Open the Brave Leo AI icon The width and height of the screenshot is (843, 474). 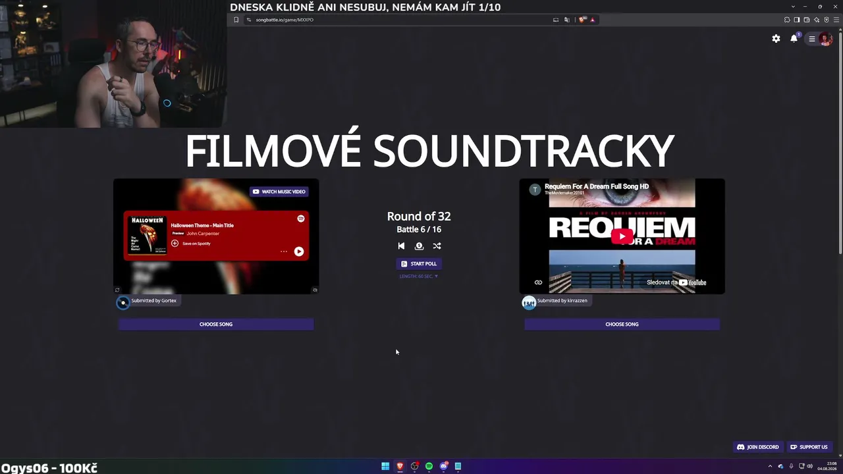pyautogui.click(x=817, y=20)
